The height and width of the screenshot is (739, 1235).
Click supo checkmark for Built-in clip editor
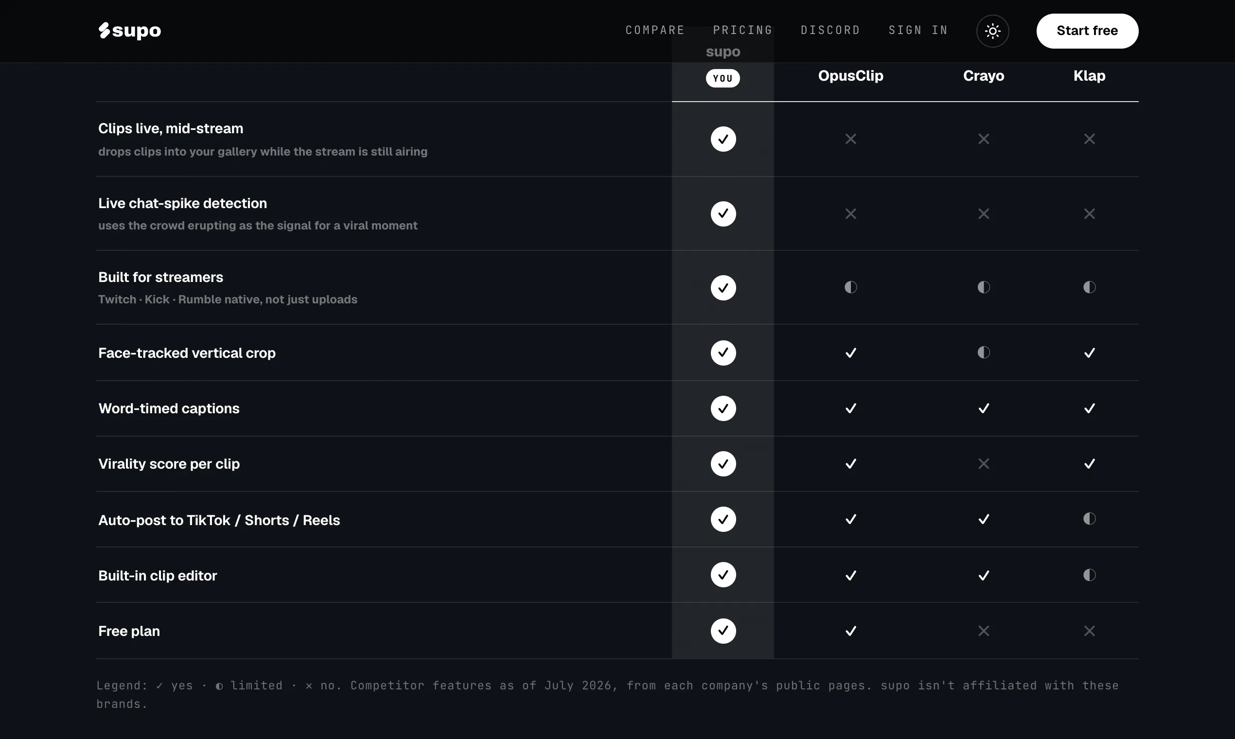[723, 575]
